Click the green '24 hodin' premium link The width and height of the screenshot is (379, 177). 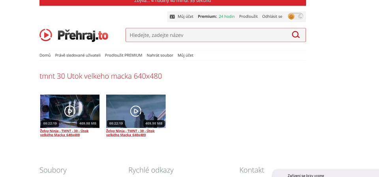(227, 17)
